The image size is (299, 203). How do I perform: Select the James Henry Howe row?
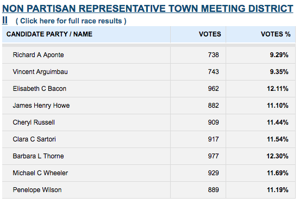tap(149, 106)
